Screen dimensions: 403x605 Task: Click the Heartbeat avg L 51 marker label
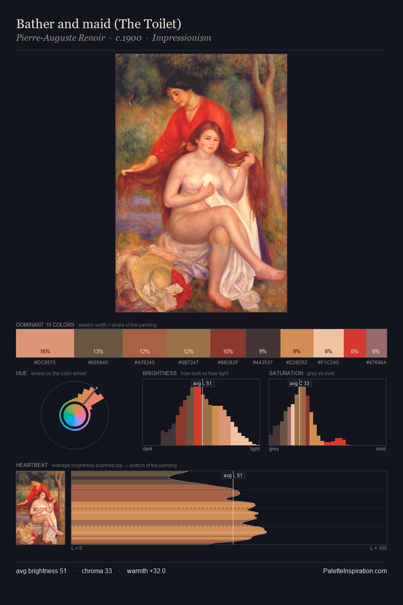(233, 476)
